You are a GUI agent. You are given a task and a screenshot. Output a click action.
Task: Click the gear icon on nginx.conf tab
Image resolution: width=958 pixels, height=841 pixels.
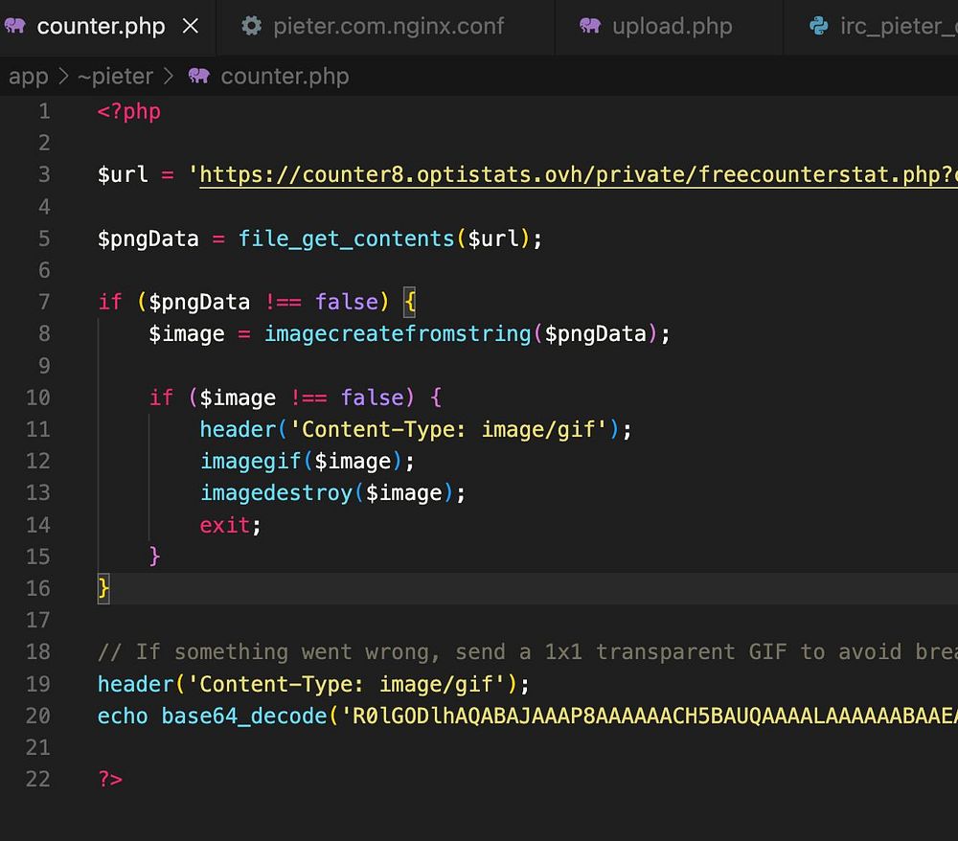[251, 26]
